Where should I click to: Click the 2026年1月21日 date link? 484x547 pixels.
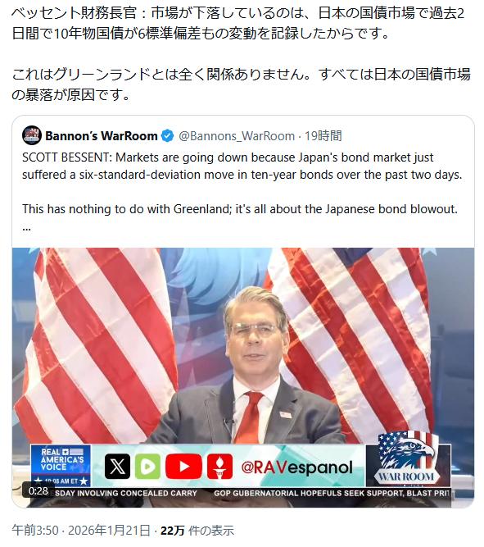109,531
